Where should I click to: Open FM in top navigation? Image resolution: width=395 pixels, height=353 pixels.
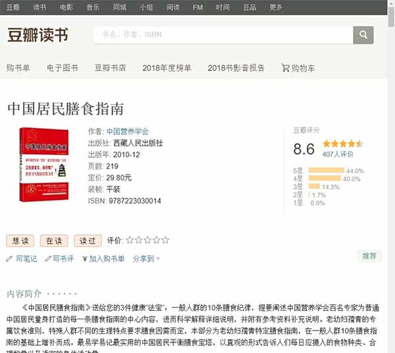pos(197,7)
